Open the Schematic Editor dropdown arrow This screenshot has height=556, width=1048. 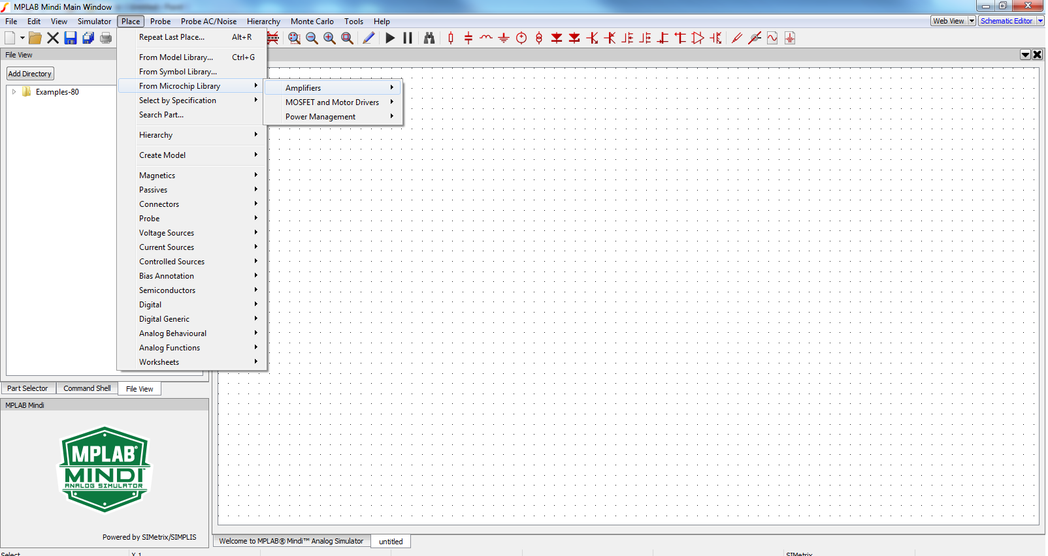pos(1040,21)
